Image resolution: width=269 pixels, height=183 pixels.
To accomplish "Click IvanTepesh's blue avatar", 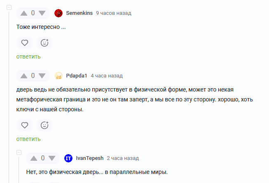I will coord(68,158).
